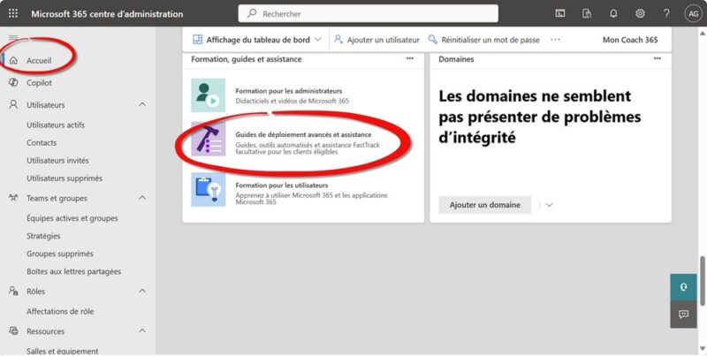Screen dimensions: 707x356
Task: Click Mon Coach 365 button
Action: 630,40
